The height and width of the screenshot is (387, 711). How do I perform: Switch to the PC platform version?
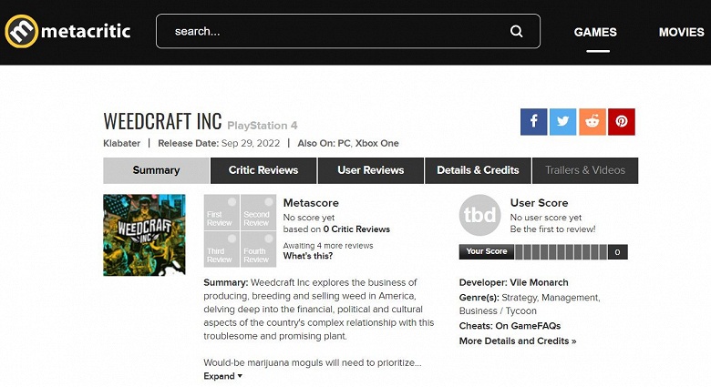click(344, 143)
